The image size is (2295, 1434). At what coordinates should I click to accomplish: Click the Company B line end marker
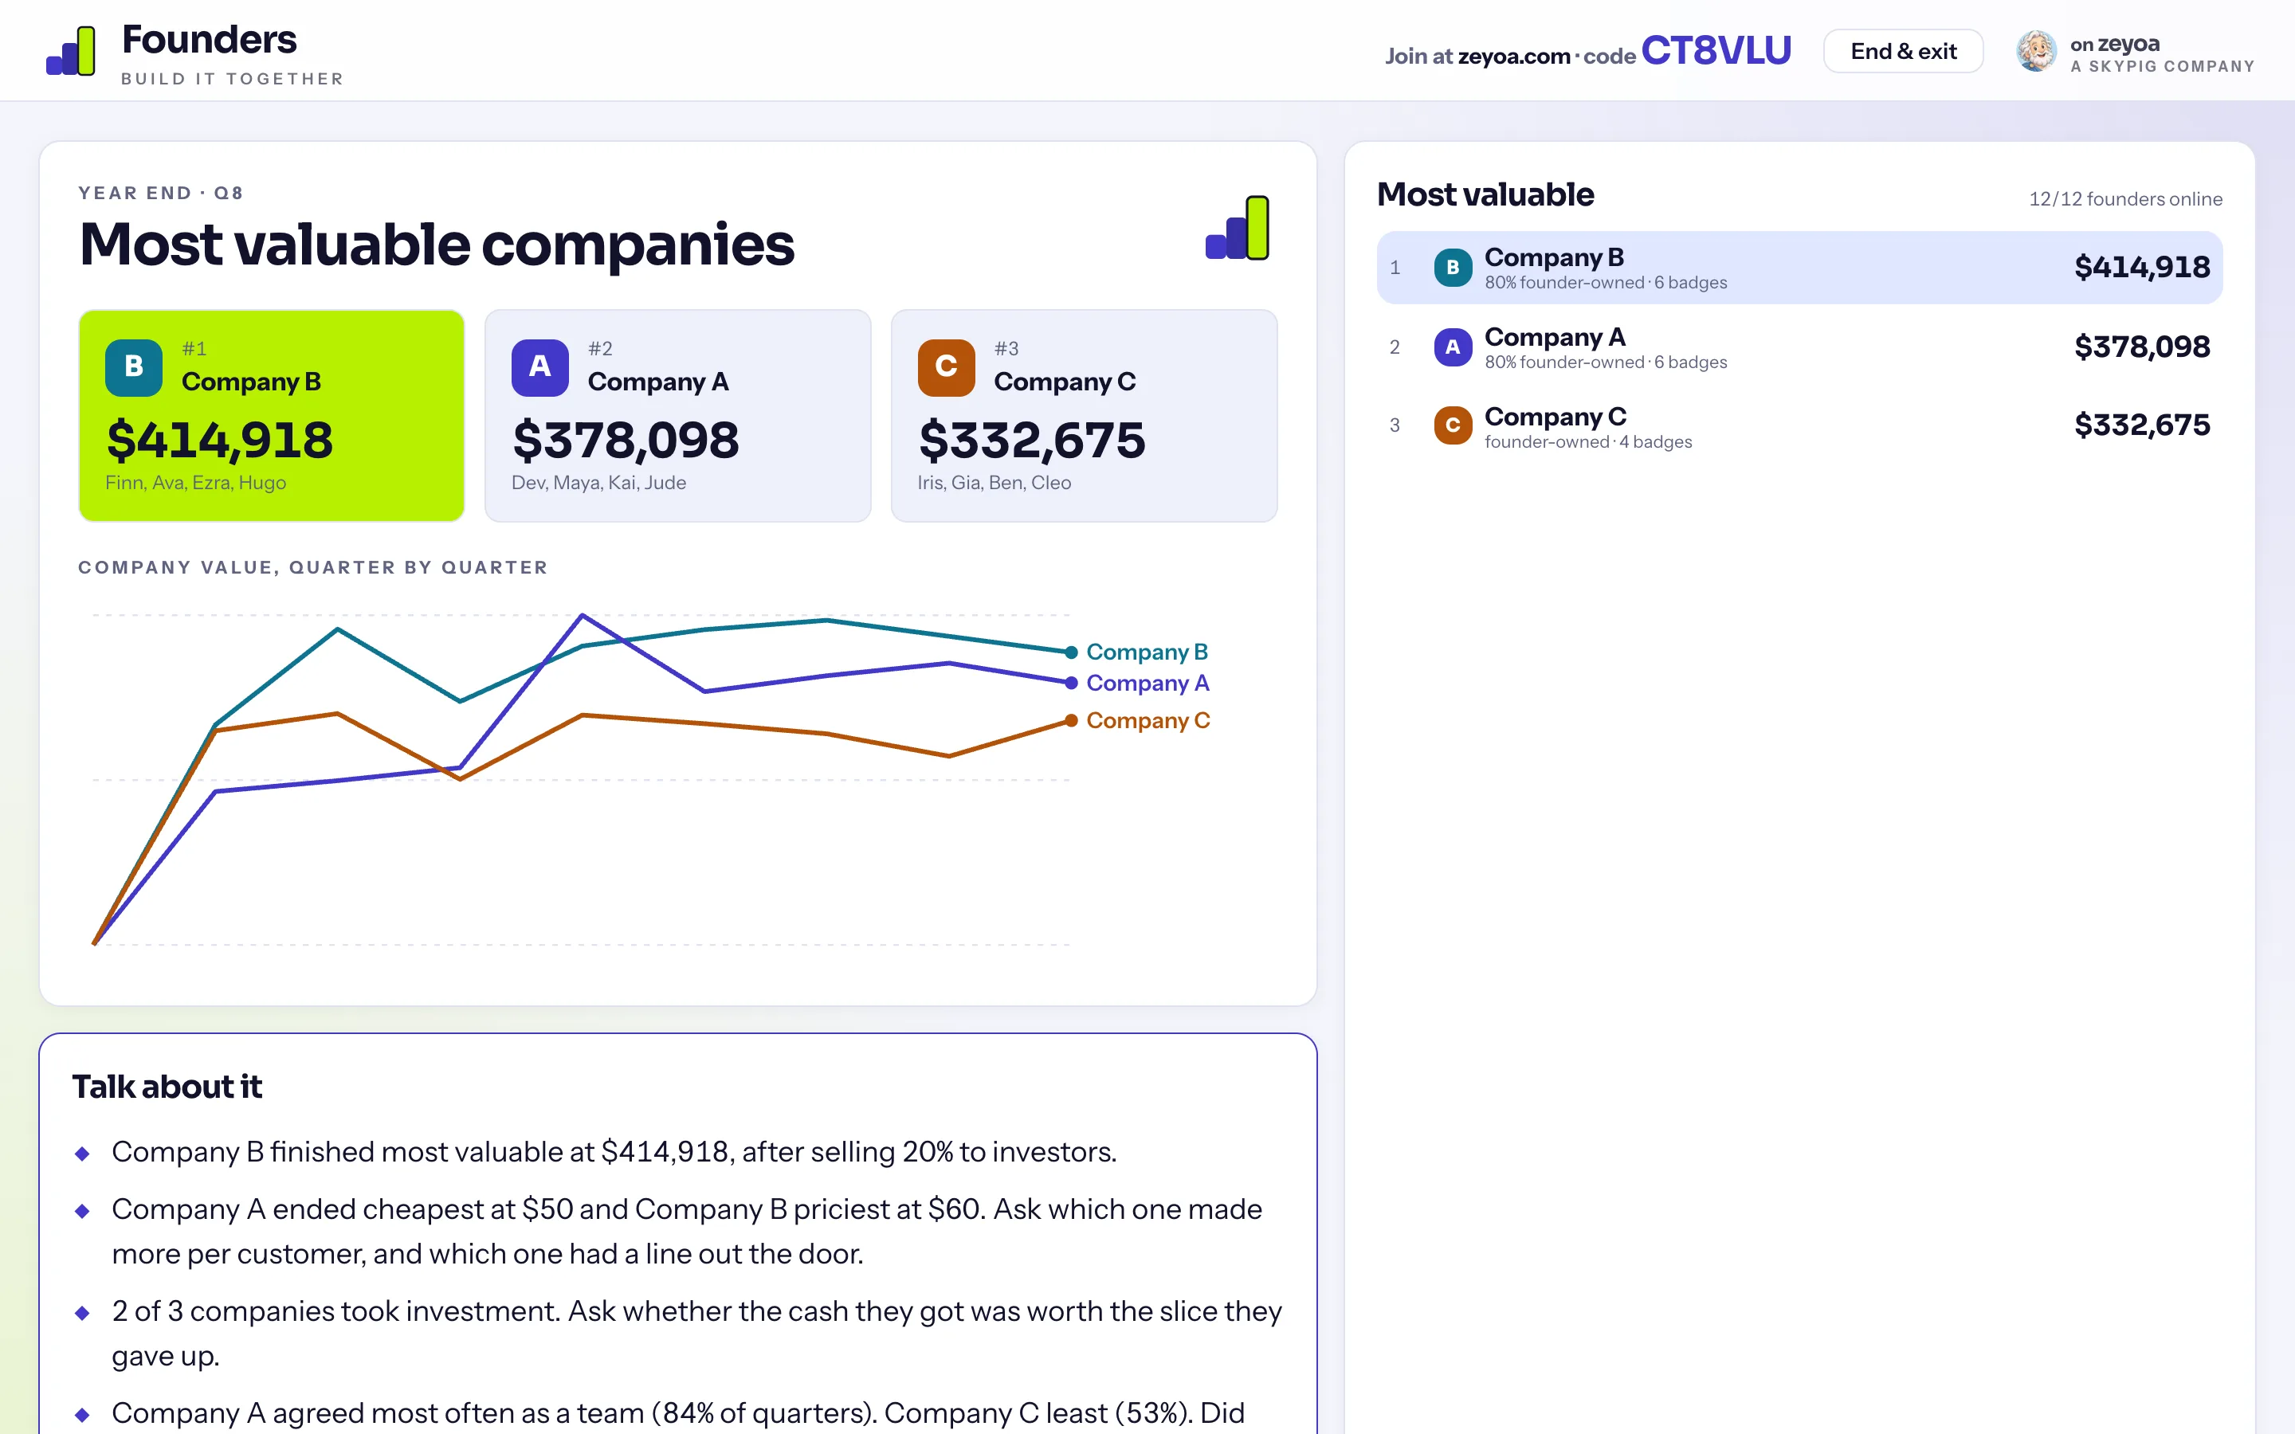1071,652
